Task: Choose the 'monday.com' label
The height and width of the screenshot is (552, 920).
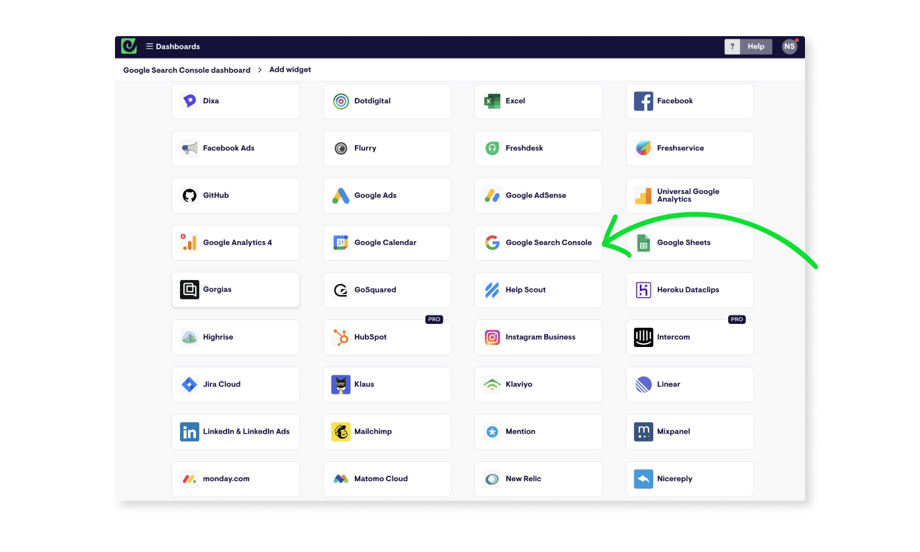Action: coord(227,479)
